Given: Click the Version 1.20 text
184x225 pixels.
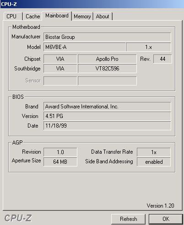Looking at the screenshot, I should (160, 206).
